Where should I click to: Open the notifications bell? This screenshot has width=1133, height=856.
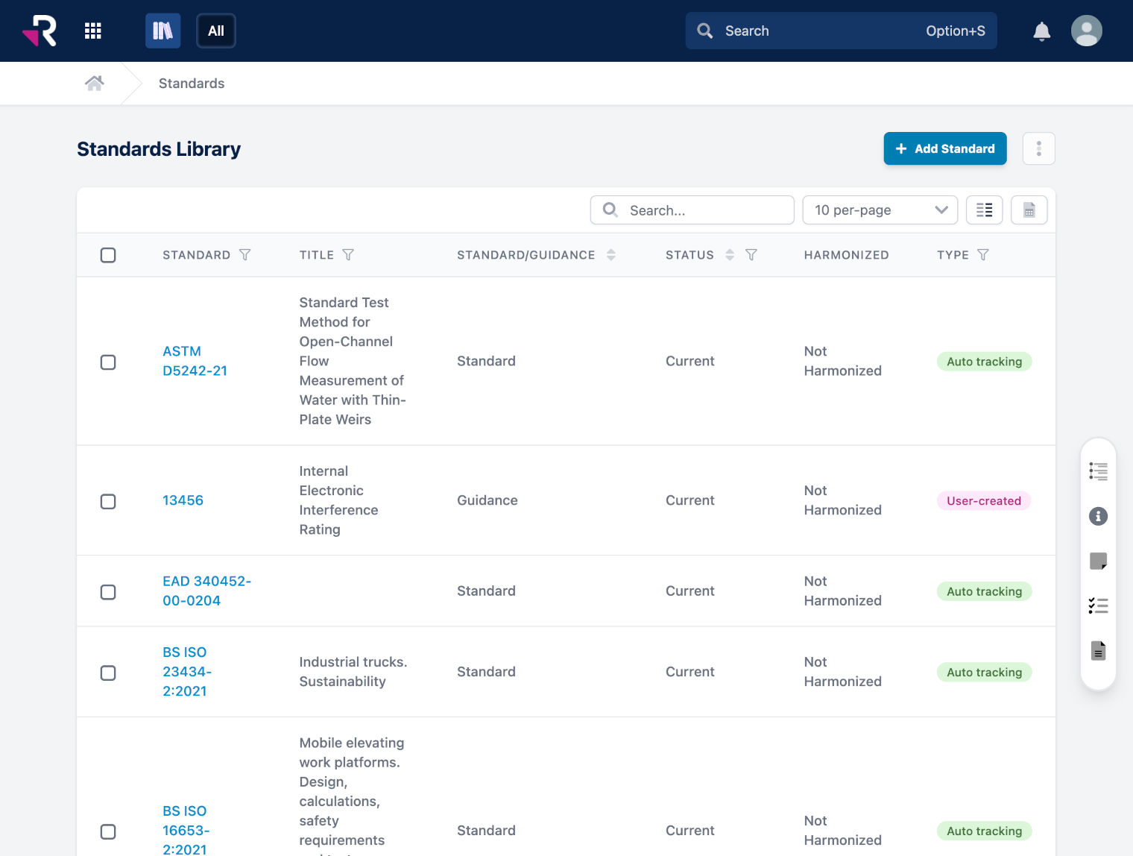pyautogui.click(x=1041, y=31)
